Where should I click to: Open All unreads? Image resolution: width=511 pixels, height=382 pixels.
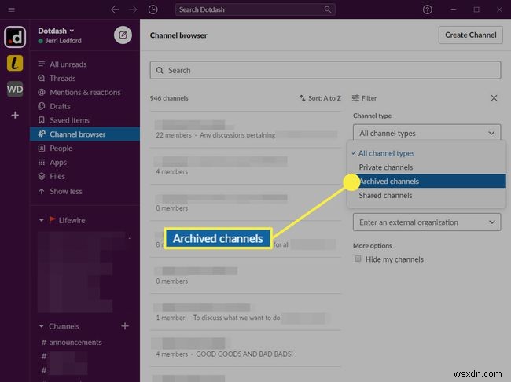tap(85, 64)
